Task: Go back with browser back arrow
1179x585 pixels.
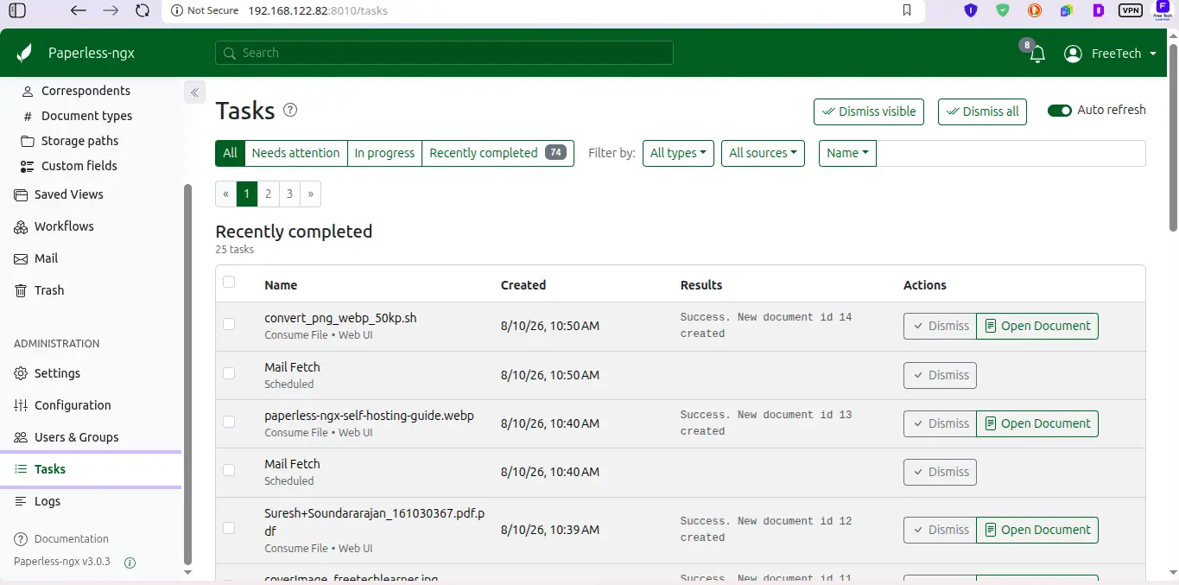Action: (78, 10)
